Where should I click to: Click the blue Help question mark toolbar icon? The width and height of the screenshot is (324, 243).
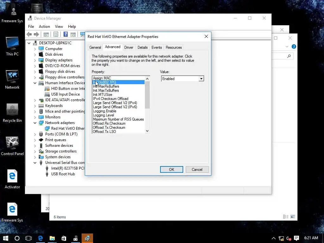click(65, 34)
